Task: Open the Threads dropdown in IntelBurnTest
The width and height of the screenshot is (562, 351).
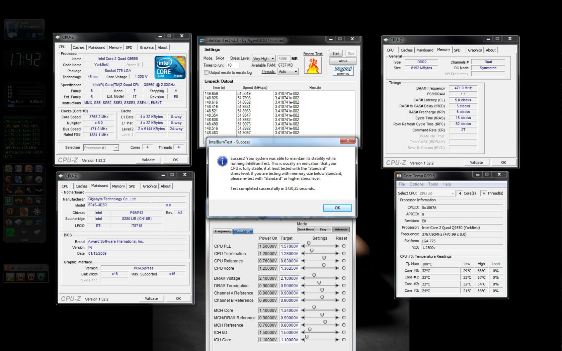Action: point(288,72)
